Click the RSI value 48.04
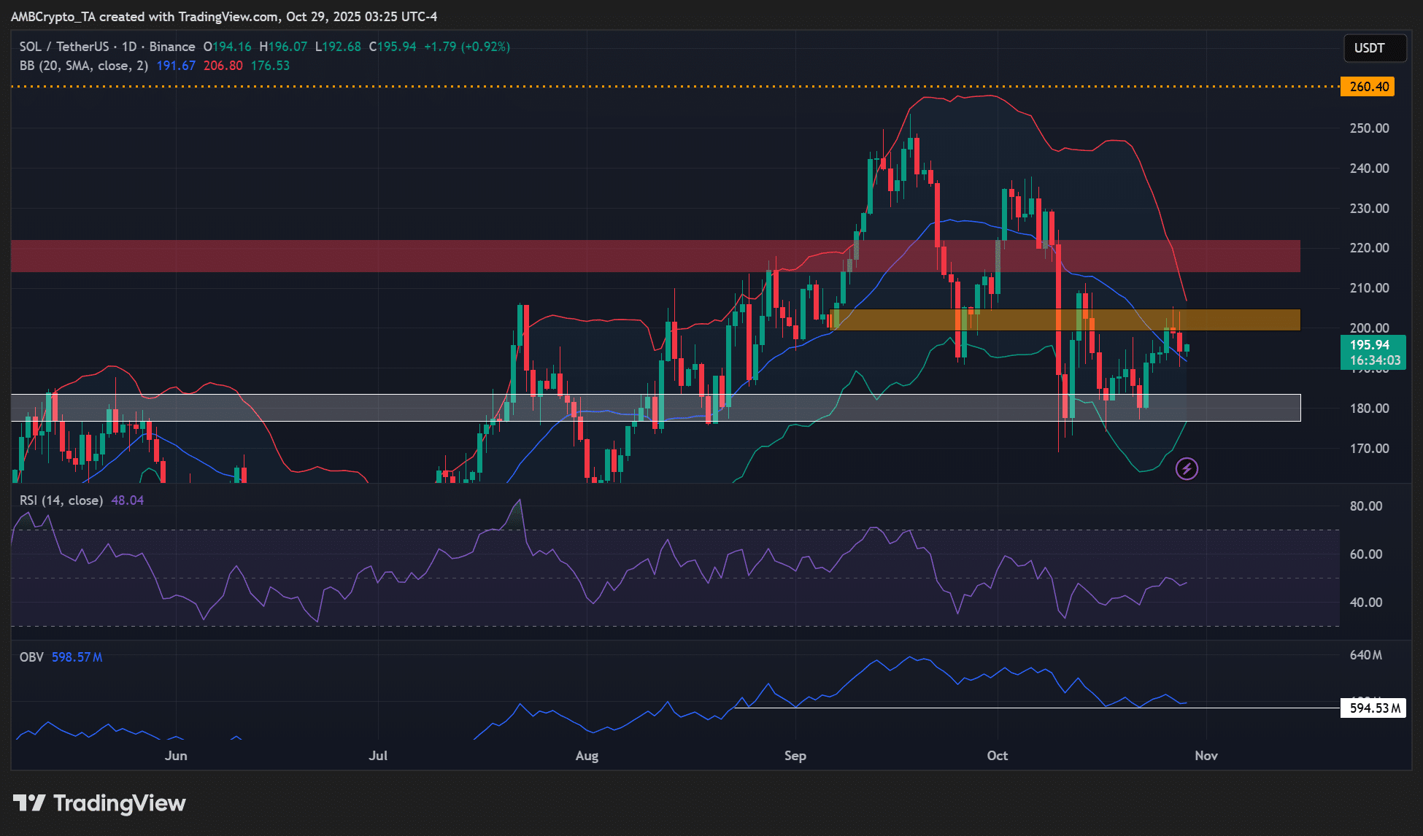Image resolution: width=1423 pixels, height=836 pixels. point(127,500)
